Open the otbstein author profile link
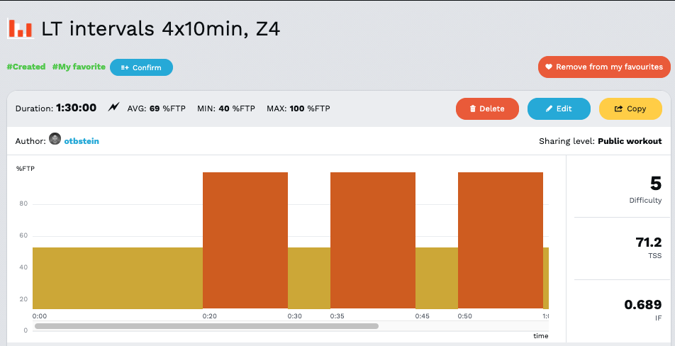 coord(82,141)
